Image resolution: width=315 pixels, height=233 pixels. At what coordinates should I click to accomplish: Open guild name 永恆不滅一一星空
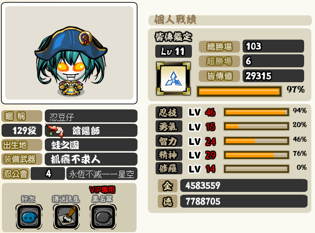[x=102, y=174]
